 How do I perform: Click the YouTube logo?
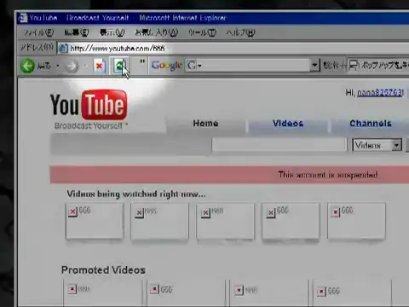pyautogui.click(x=89, y=105)
